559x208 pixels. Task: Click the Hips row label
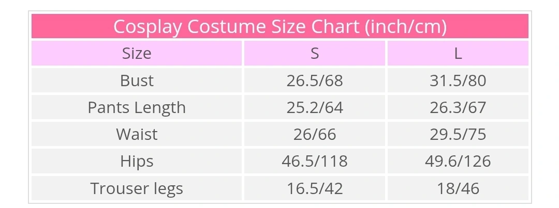tap(137, 162)
